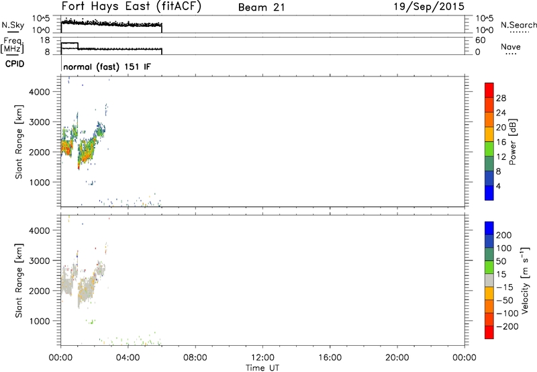Image resolution: width=537 pixels, height=372 pixels.
Task: Click the "100" label on the velocity color bar
Action: (x=504, y=248)
